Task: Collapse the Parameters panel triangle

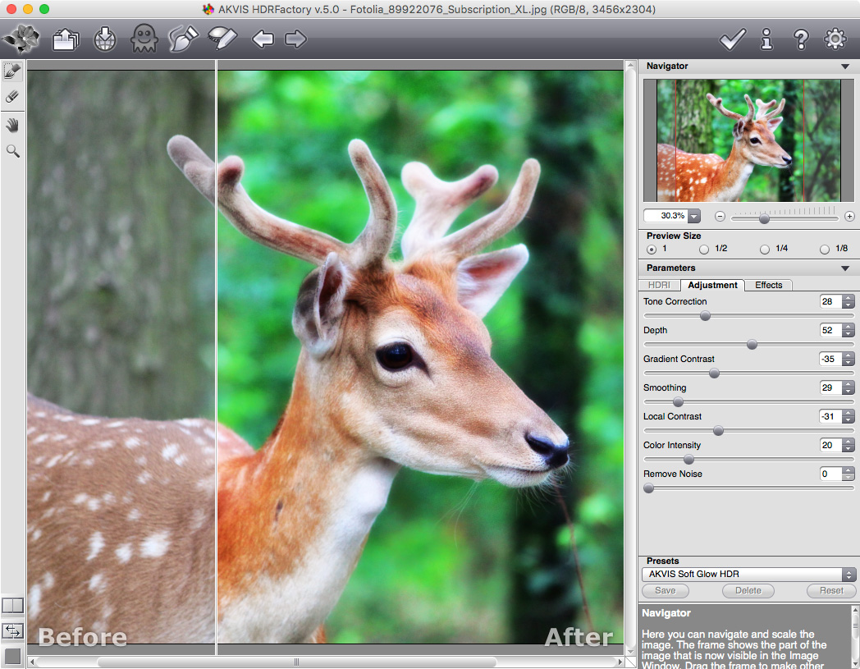Action: 844,268
